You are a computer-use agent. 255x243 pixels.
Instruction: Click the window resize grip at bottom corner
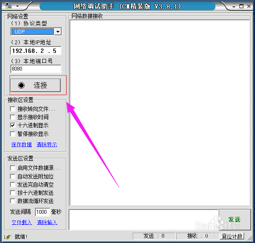[249, 238]
